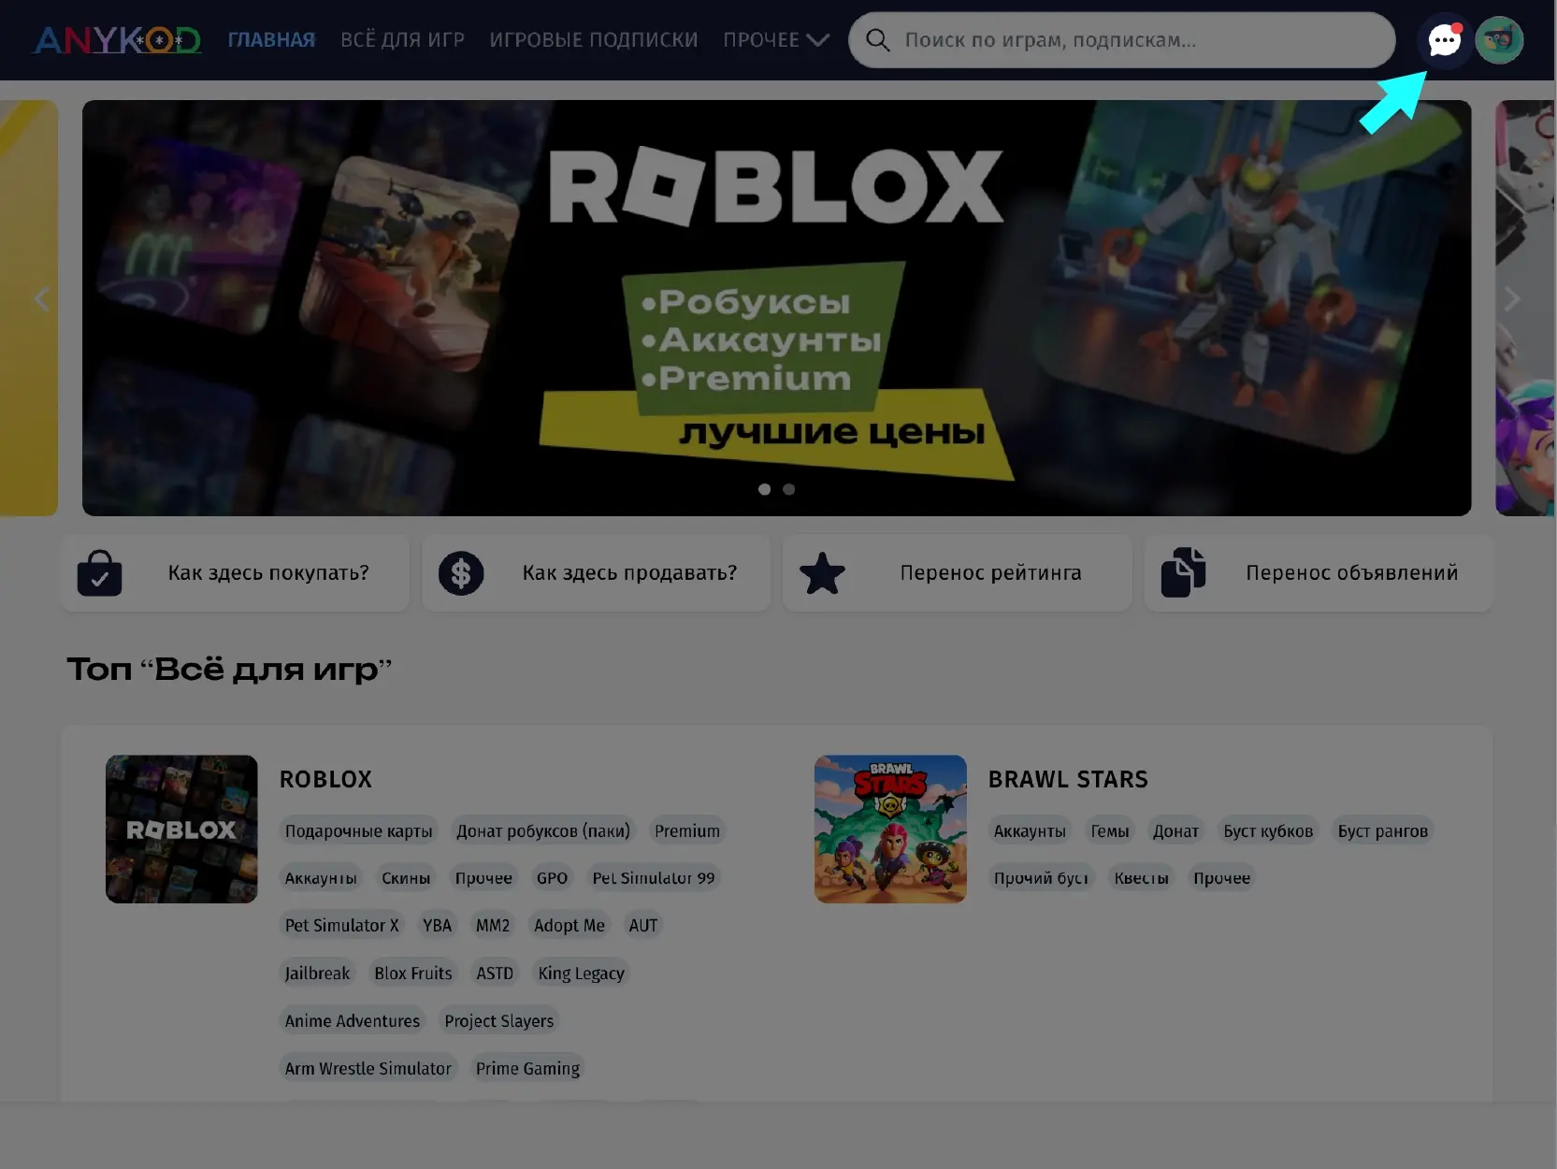
Task: Go to next banner slide arrow
Action: pos(1512,299)
